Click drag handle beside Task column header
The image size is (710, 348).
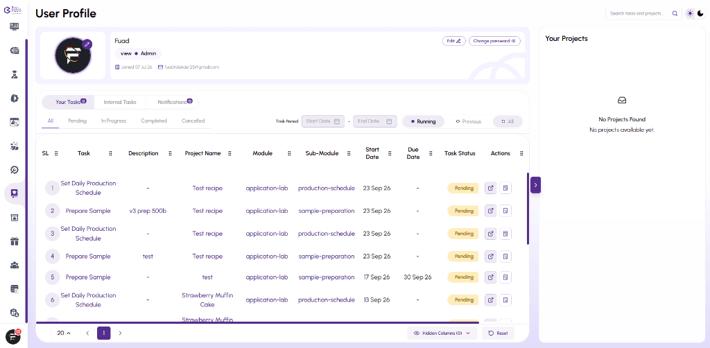point(110,153)
